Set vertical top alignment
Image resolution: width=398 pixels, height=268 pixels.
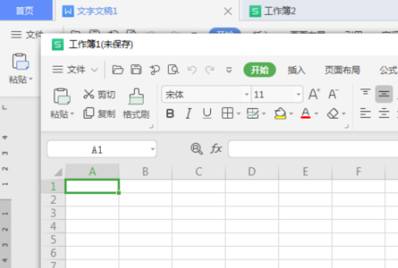click(x=366, y=92)
